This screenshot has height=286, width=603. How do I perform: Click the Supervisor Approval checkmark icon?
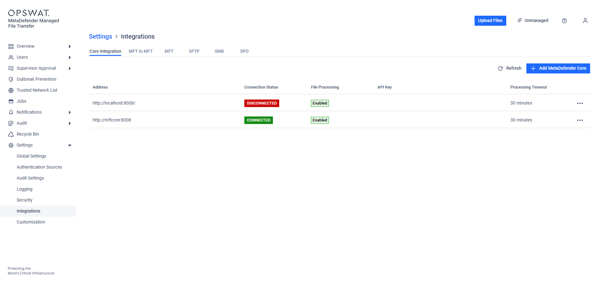11,68
